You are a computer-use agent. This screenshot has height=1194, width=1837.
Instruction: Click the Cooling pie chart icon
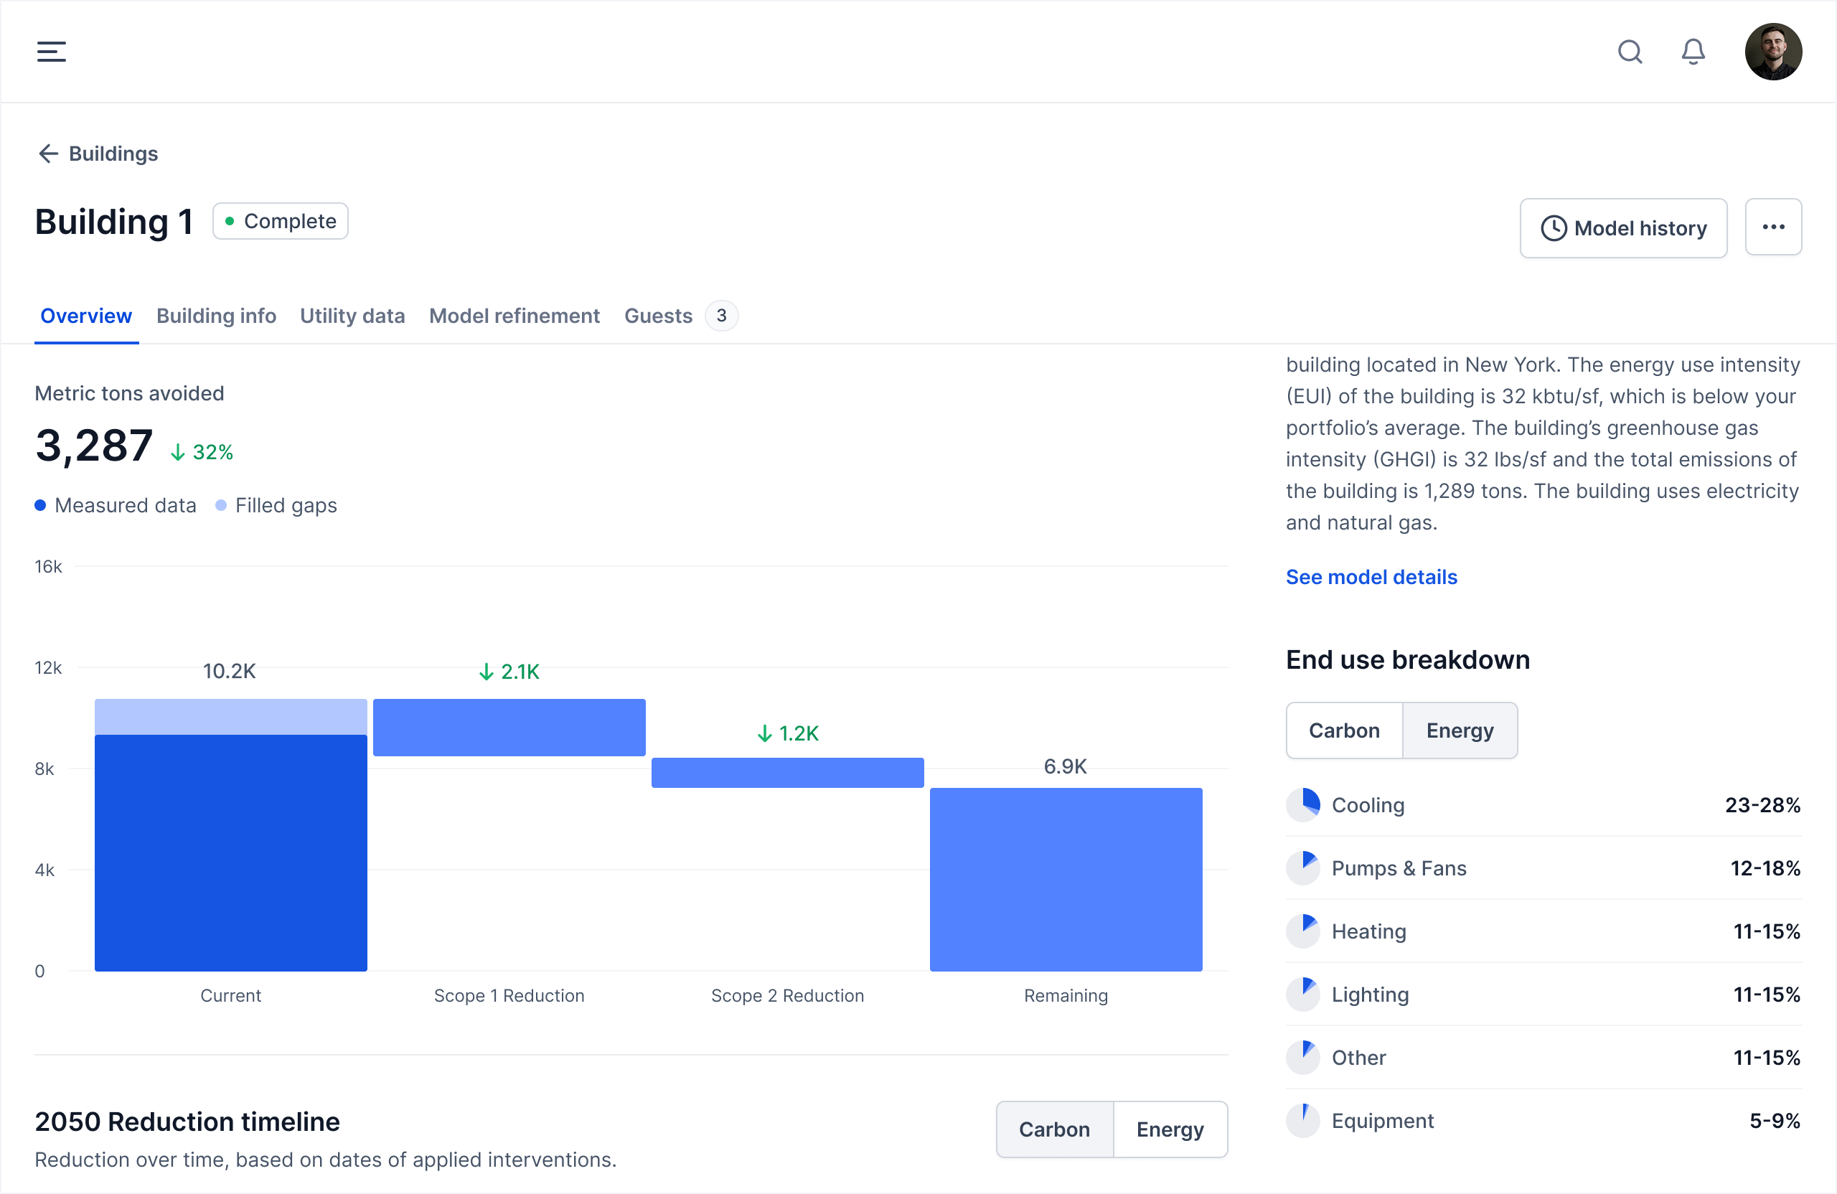pyautogui.click(x=1303, y=804)
